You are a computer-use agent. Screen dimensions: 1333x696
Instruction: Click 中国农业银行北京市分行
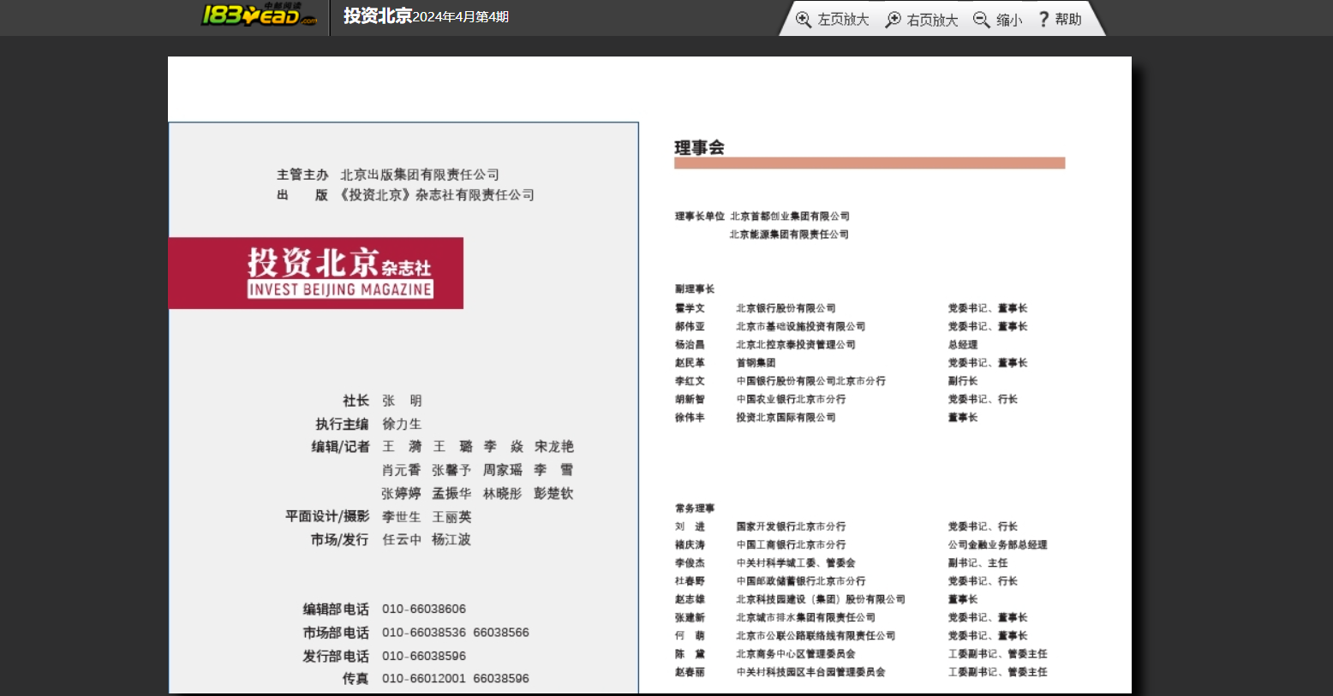791,399
